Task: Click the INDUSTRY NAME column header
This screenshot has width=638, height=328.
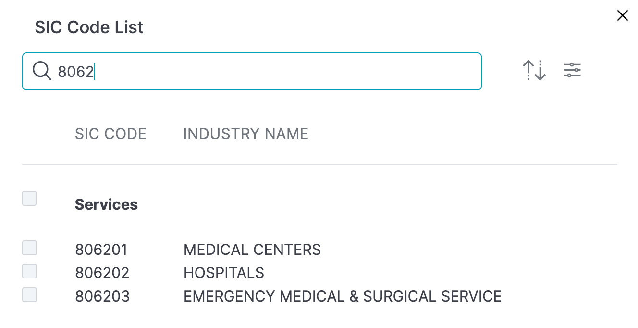Action: pos(245,134)
